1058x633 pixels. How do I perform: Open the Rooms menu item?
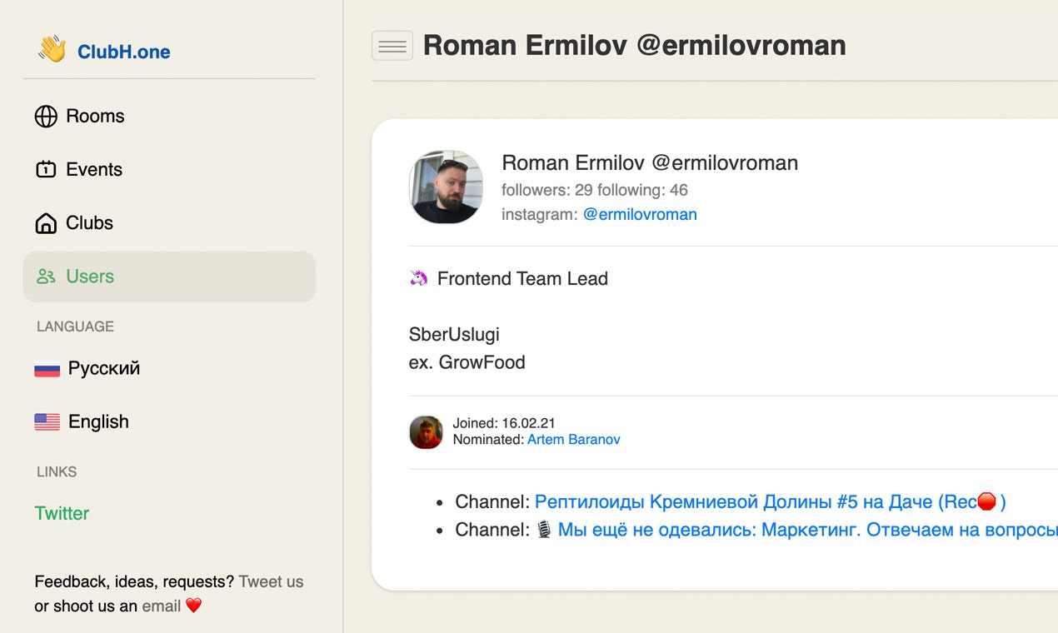[x=95, y=117]
